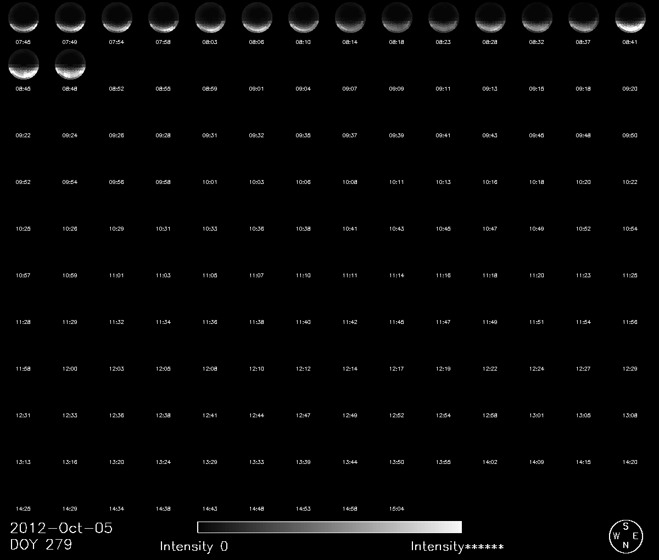The width and height of the screenshot is (659, 560).
Task: Click the 11:40 timestamp
Action: 303,322
